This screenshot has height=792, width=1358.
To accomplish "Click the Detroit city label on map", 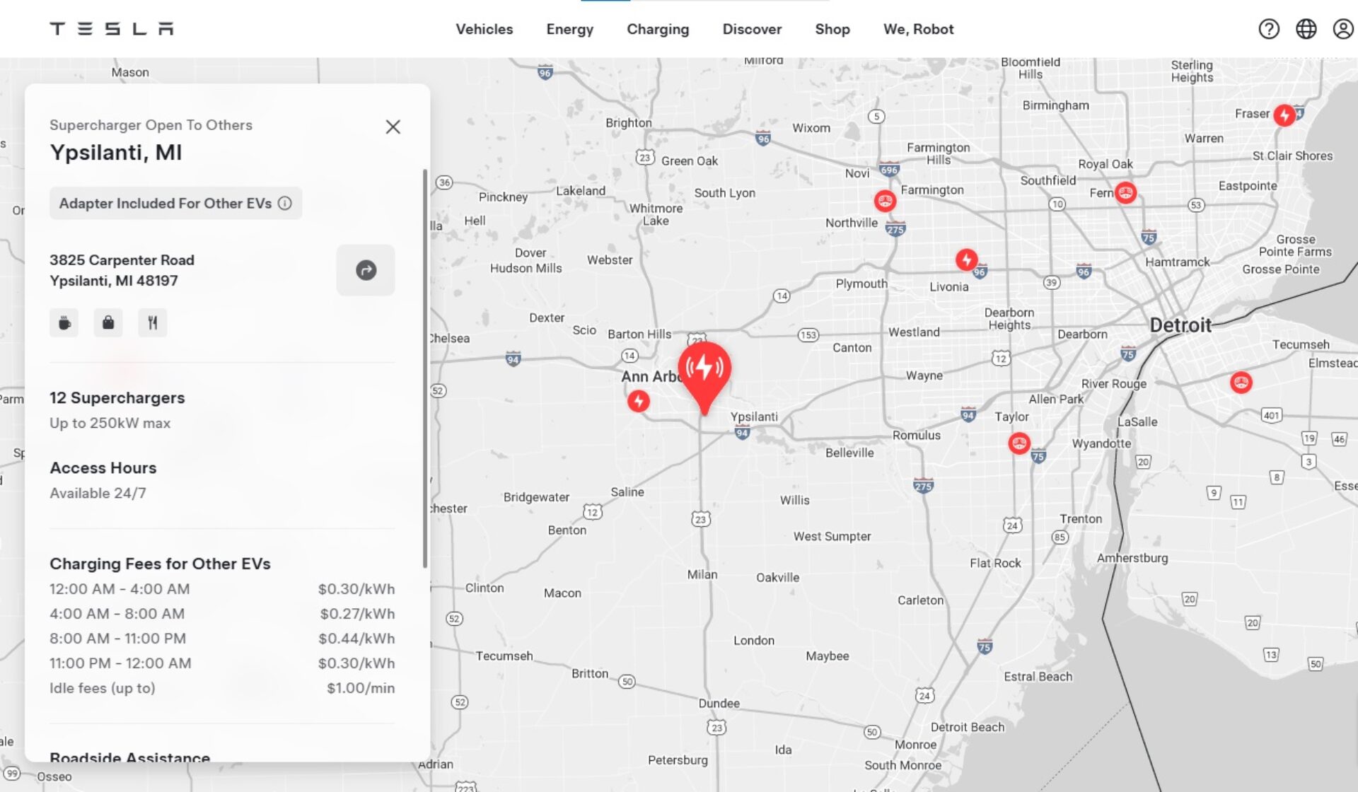I will [x=1180, y=325].
